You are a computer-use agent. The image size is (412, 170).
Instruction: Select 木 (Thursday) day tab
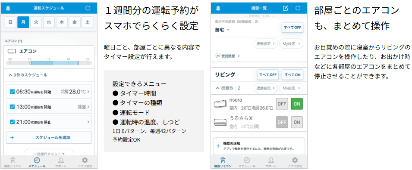click(x=62, y=22)
